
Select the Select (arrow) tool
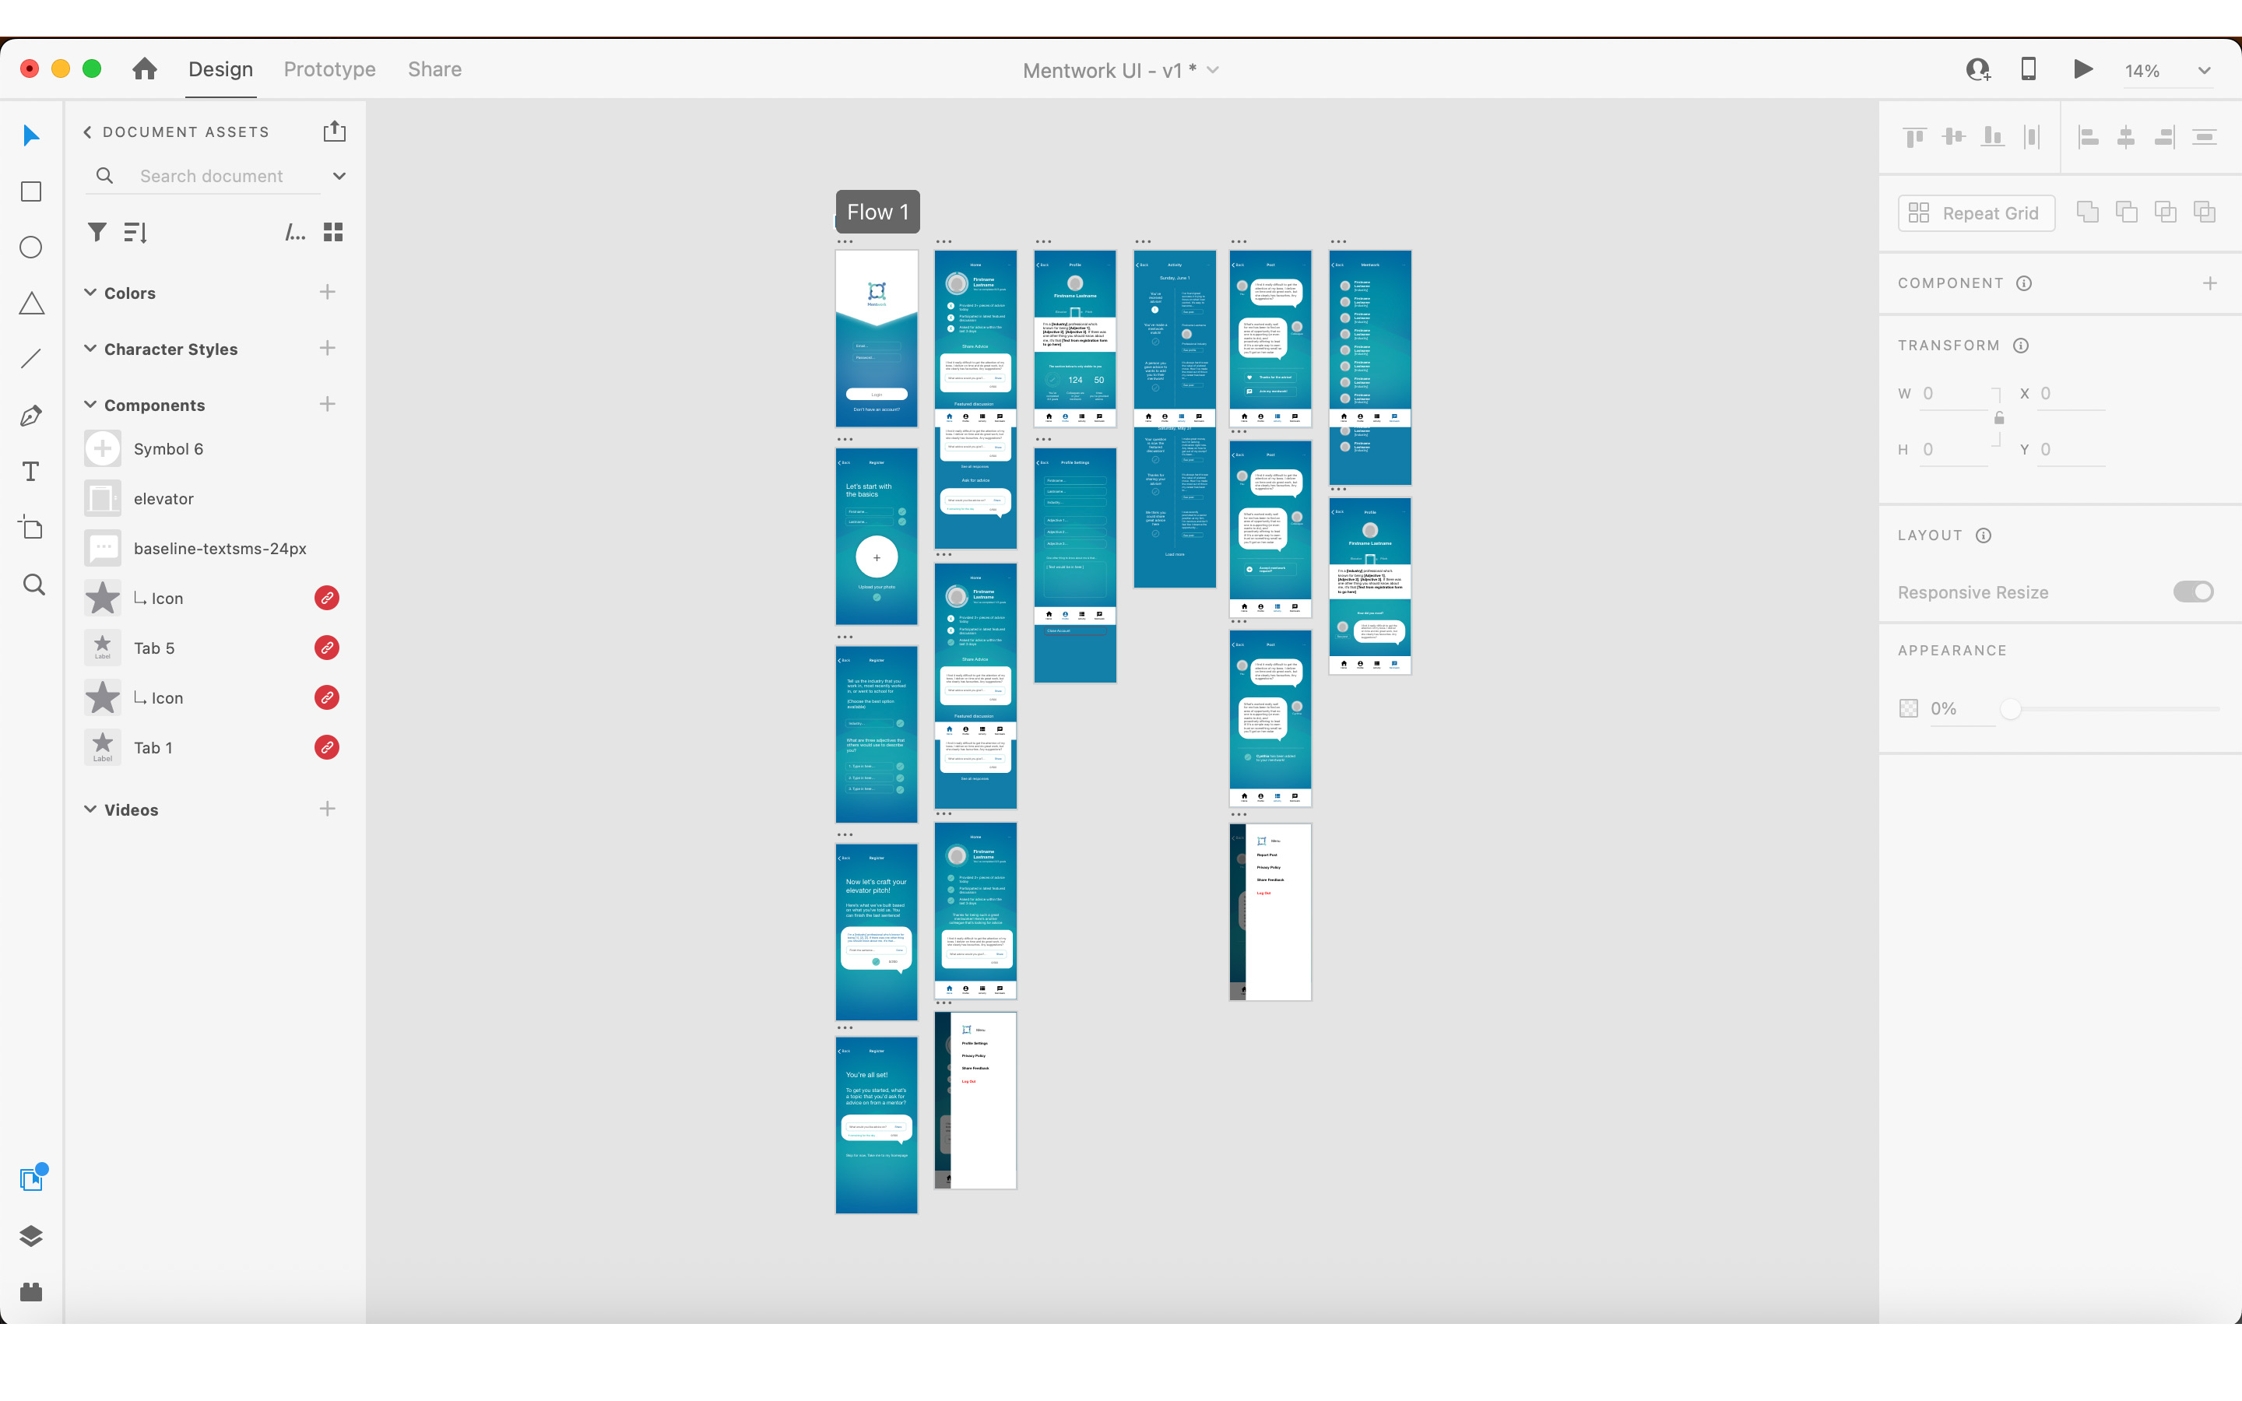(x=30, y=135)
